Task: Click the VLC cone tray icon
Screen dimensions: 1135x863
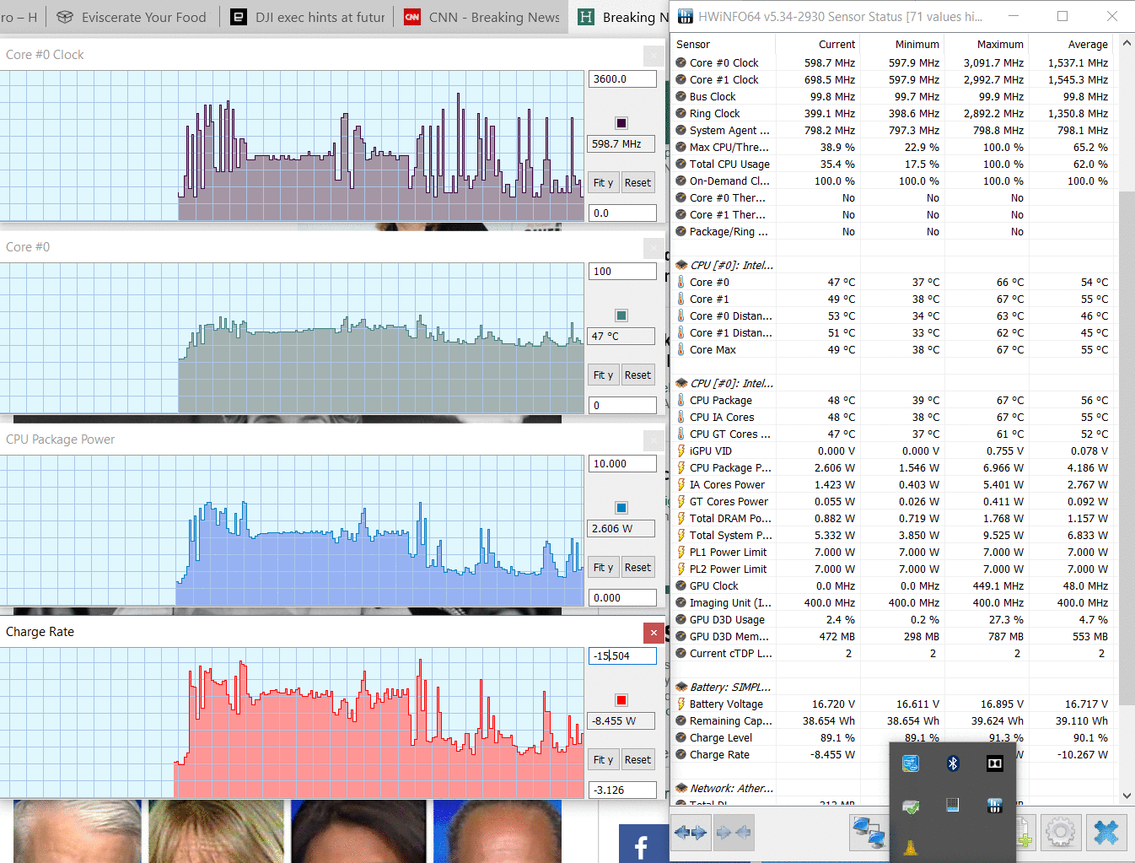Action: (x=911, y=848)
